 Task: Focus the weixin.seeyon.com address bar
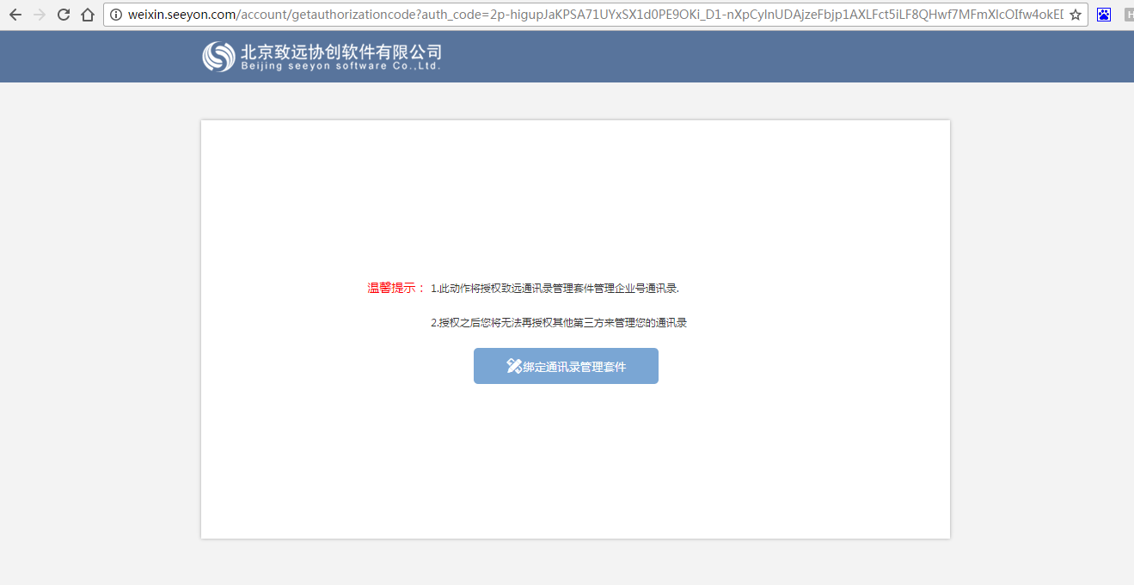pyautogui.click(x=596, y=15)
